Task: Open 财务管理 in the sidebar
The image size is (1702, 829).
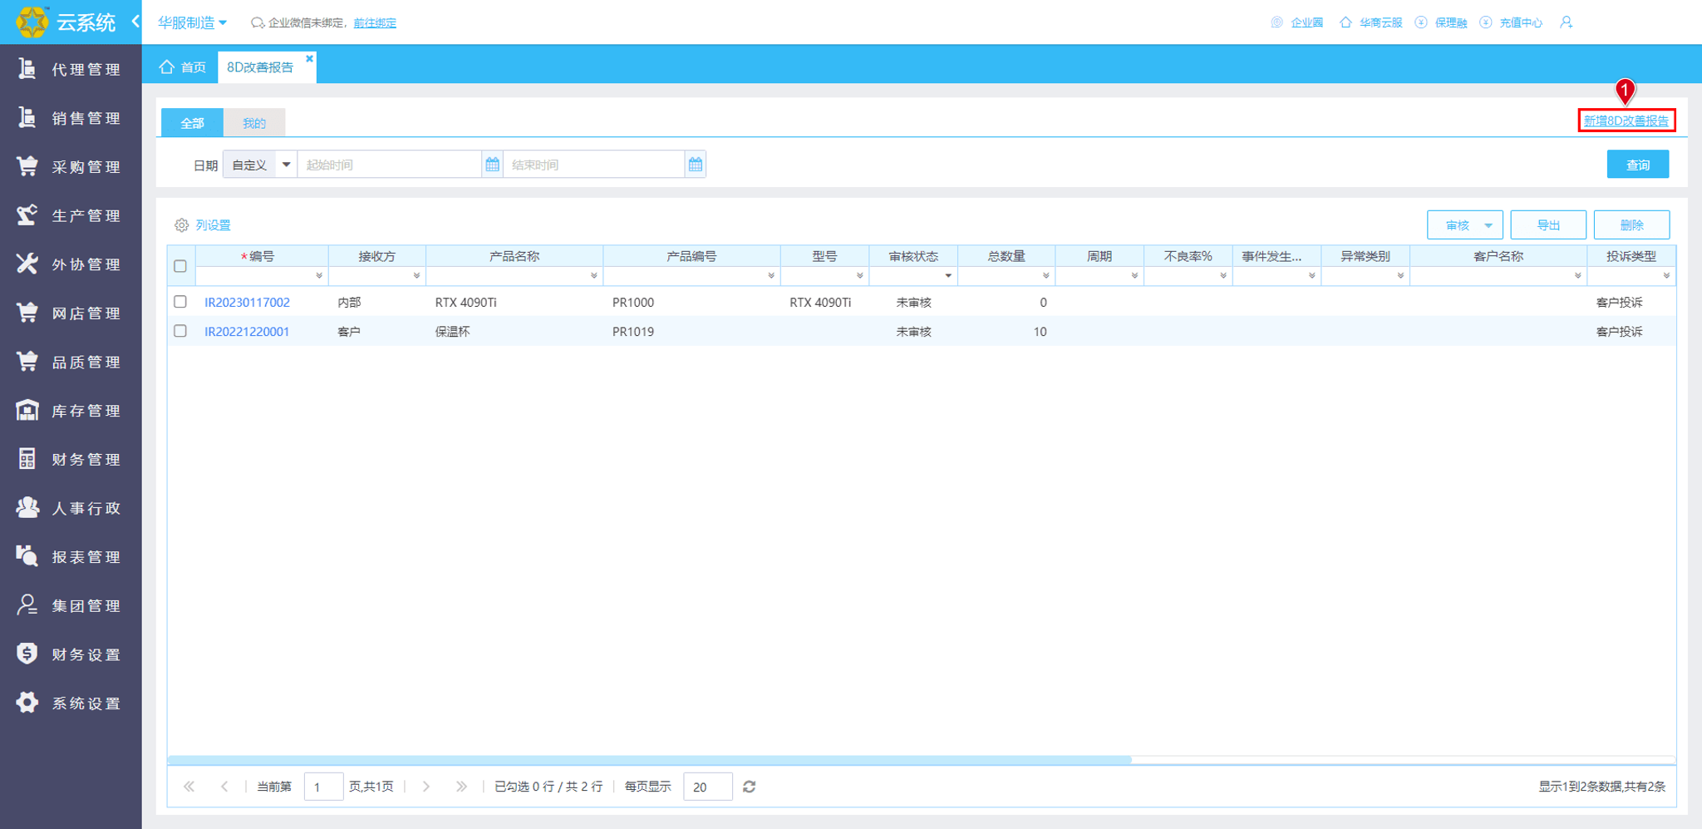Action: tap(71, 459)
